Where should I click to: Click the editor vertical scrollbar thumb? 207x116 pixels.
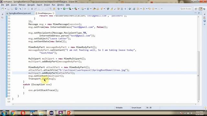[198, 75]
